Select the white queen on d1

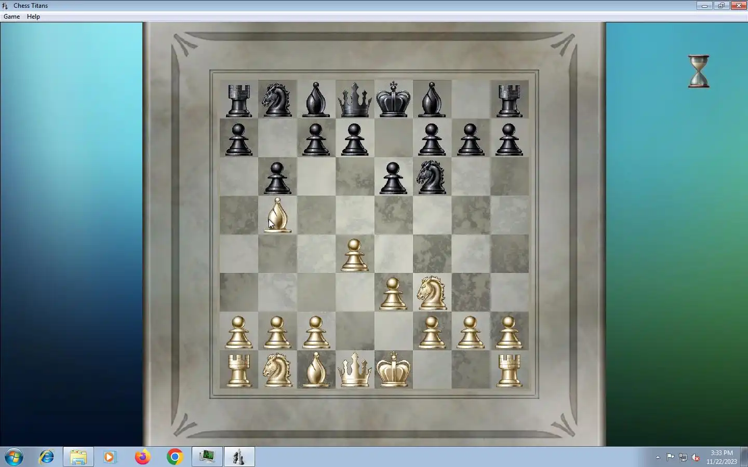click(x=354, y=369)
